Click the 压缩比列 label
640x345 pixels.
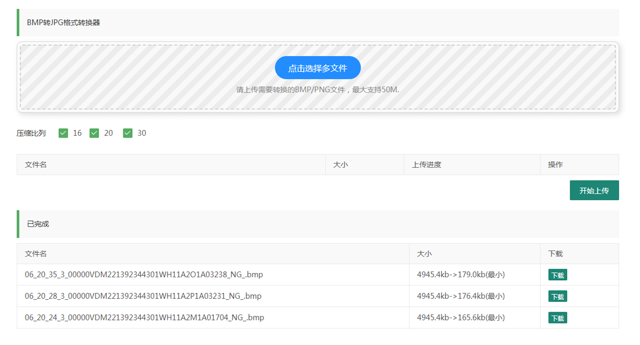point(31,133)
